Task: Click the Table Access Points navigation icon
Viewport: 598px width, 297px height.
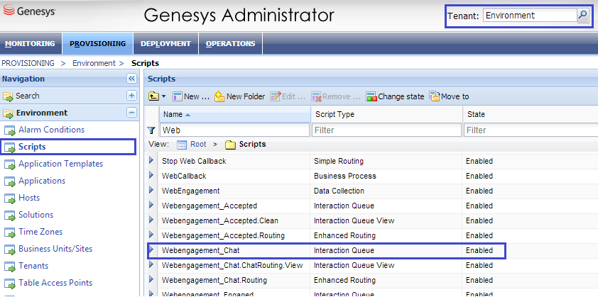Action: click(x=9, y=284)
